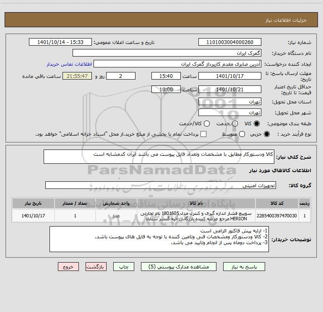Click product code cell 2285400397470030
Image resolution: width=323 pixels, height=312 pixels.
pos(277,216)
